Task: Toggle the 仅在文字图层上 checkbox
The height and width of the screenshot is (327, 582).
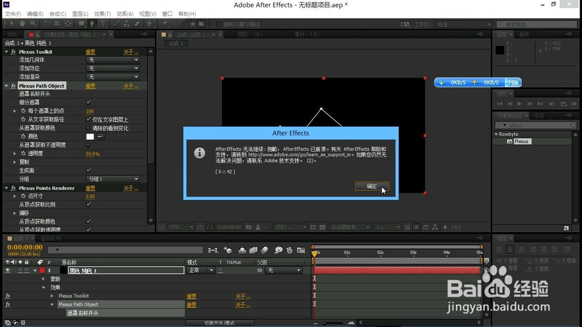Action: pyautogui.click(x=88, y=119)
